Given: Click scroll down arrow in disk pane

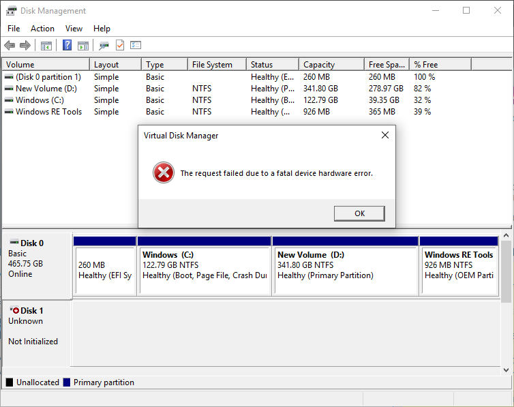Looking at the screenshot, I should pos(506,370).
